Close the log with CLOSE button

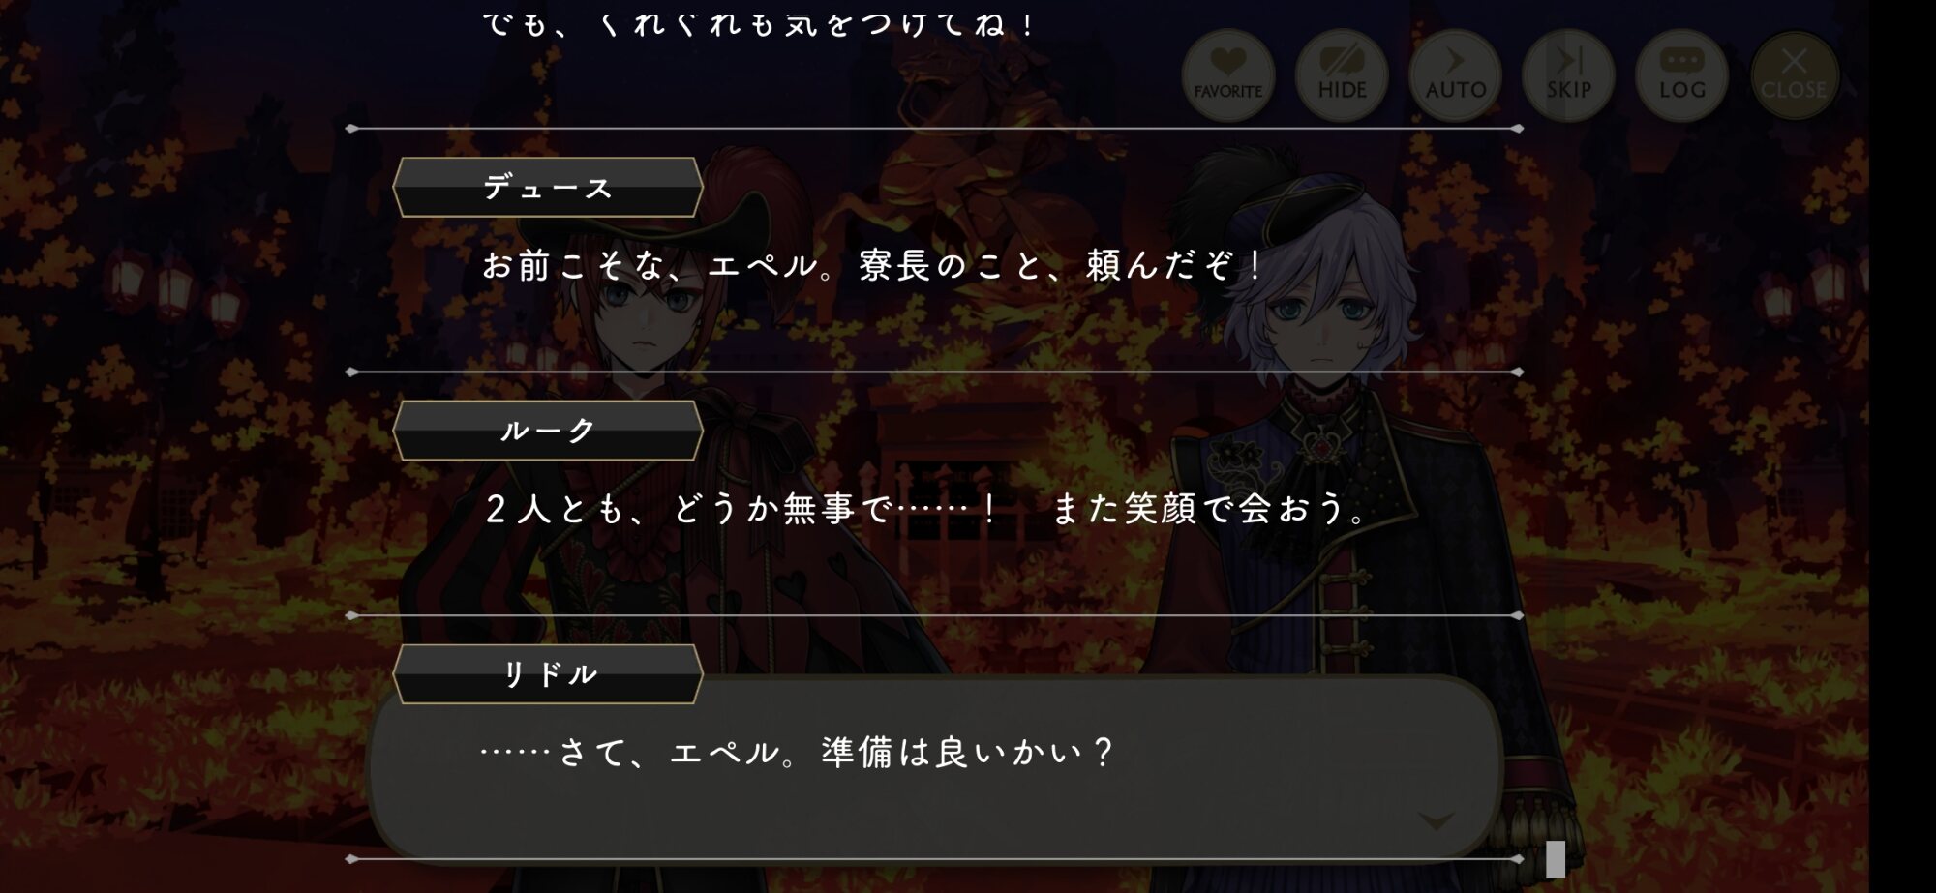coord(1794,75)
